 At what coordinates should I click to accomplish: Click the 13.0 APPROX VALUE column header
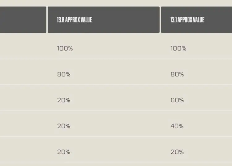pos(104,20)
